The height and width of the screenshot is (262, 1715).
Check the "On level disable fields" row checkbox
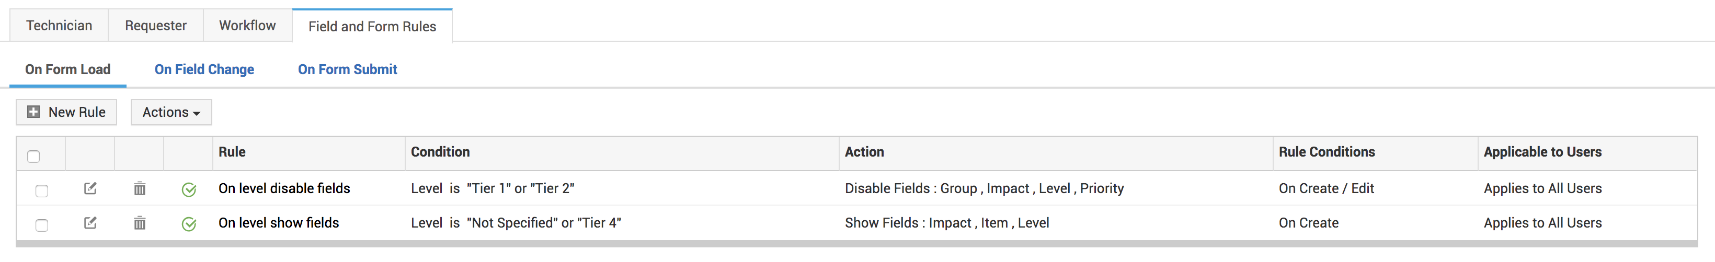[x=42, y=191]
